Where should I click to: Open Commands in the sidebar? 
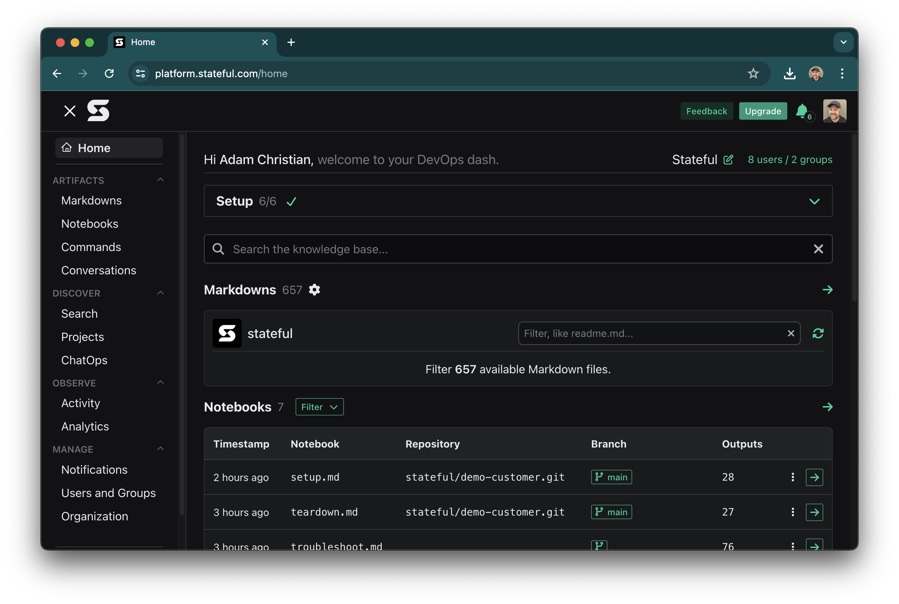tap(91, 247)
